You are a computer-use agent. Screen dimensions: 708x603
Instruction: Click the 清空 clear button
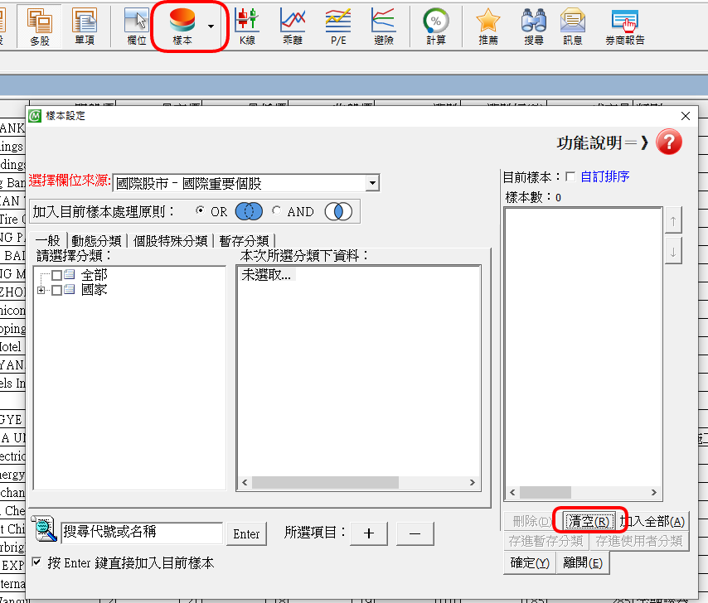click(x=588, y=521)
